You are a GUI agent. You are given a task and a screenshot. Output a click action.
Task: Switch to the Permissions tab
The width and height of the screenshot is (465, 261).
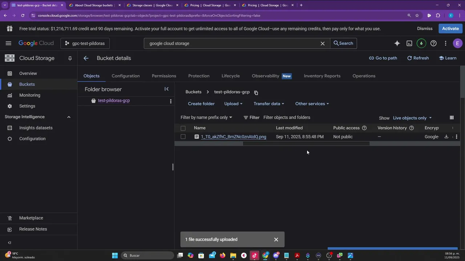click(164, 76)
